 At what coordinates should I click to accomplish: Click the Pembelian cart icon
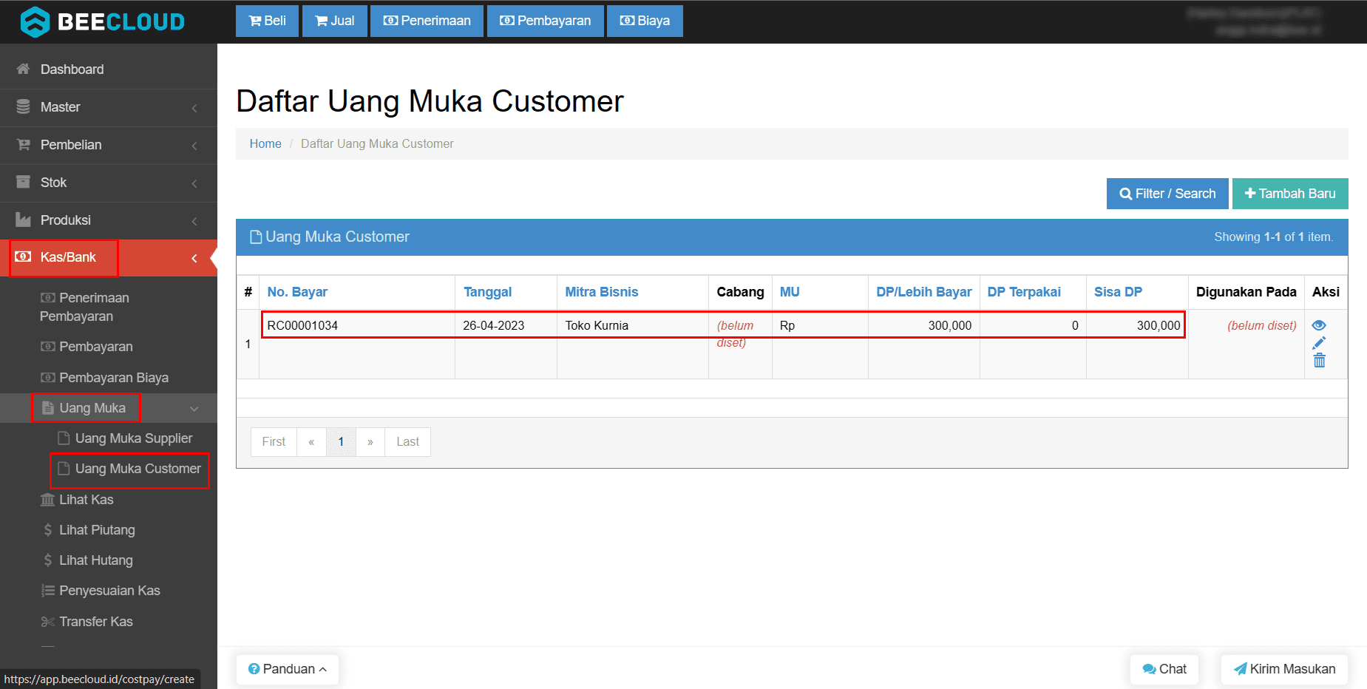[23, 144]
